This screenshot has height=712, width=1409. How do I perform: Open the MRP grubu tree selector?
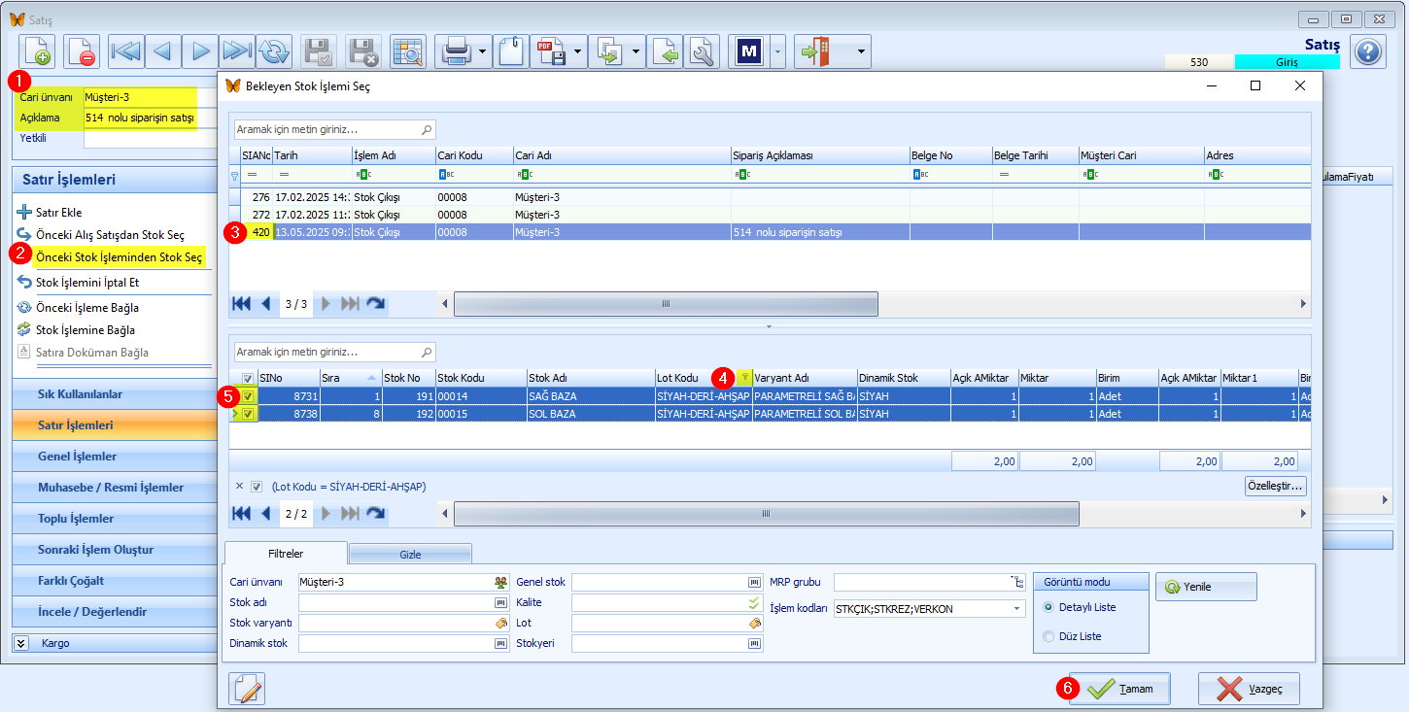point(1018,583)
